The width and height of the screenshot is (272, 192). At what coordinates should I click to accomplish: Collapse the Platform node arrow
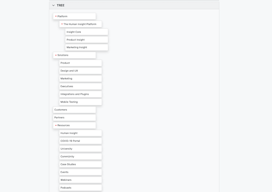(56, 16)
